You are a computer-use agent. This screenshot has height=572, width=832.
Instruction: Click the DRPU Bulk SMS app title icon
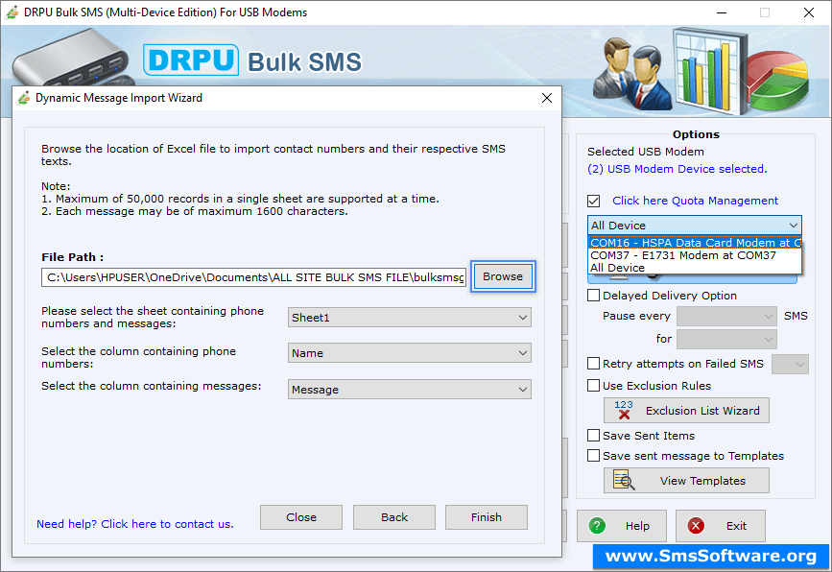point(12,12)
